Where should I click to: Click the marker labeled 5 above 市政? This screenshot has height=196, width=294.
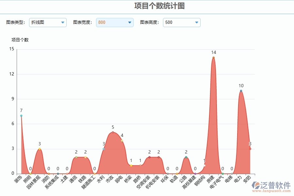[112, 132]
